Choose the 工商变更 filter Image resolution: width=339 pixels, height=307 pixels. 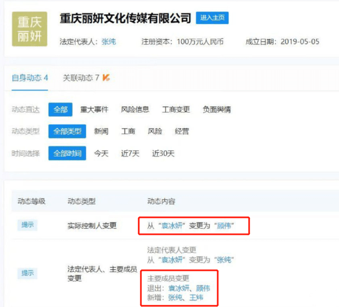coord(176,109)
